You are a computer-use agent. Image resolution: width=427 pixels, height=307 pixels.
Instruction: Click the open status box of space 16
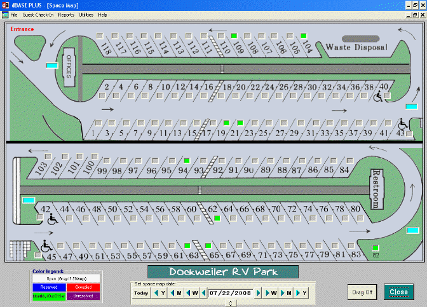click(x=204, y=95)
